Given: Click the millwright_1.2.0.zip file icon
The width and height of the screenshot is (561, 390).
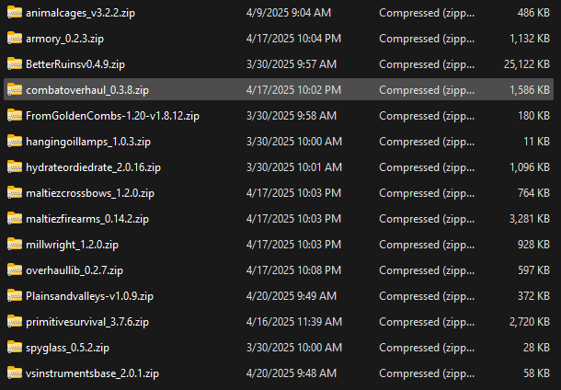Looking at the screenshot, I should pyautogui.click(x=14, y=244).
